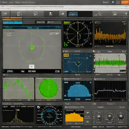Select the toolbar icon group right of the black gap

(98, 14)
